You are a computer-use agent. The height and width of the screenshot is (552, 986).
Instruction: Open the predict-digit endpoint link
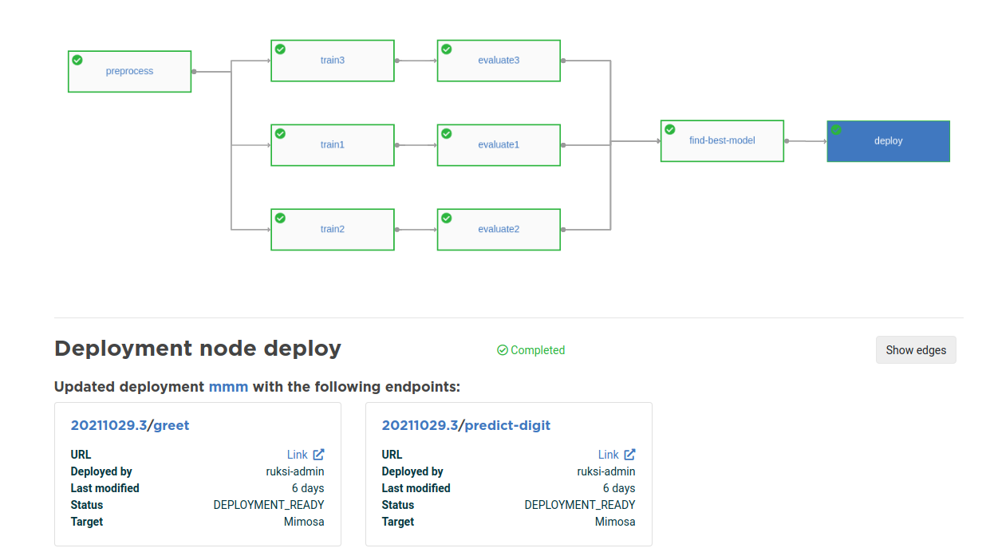pos(507,426)
